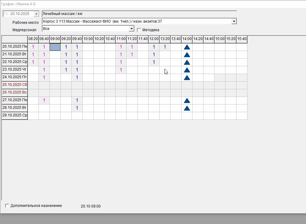
Task: Select triangle icon in 23.10.2025 Чт row
Action: click(187, 70)
